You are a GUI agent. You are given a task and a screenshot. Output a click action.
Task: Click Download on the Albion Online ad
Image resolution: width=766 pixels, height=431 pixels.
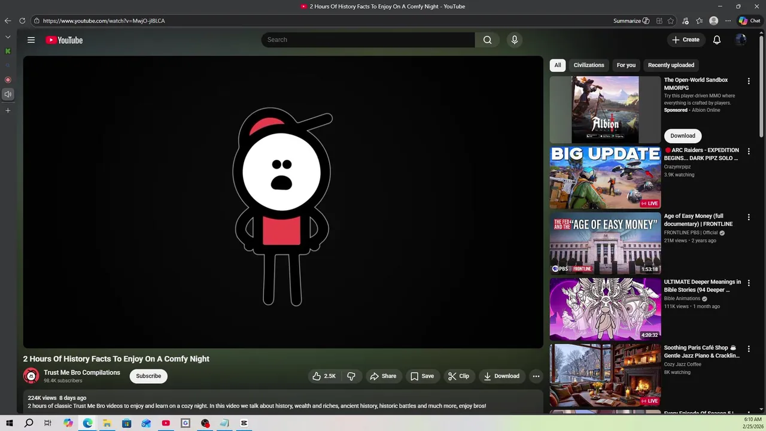coord(683,136)
